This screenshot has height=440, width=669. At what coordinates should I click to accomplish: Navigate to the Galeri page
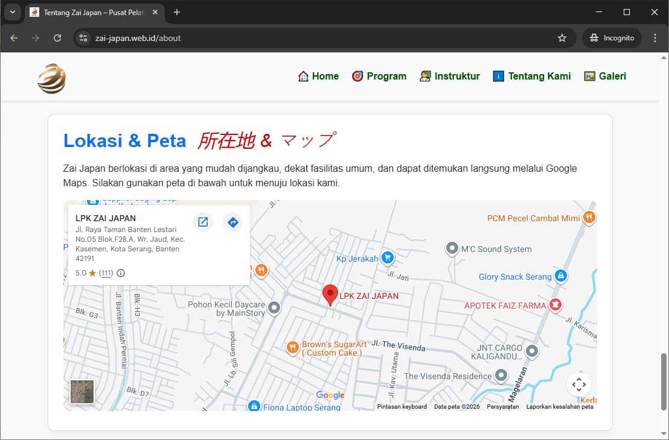[605, 76]
